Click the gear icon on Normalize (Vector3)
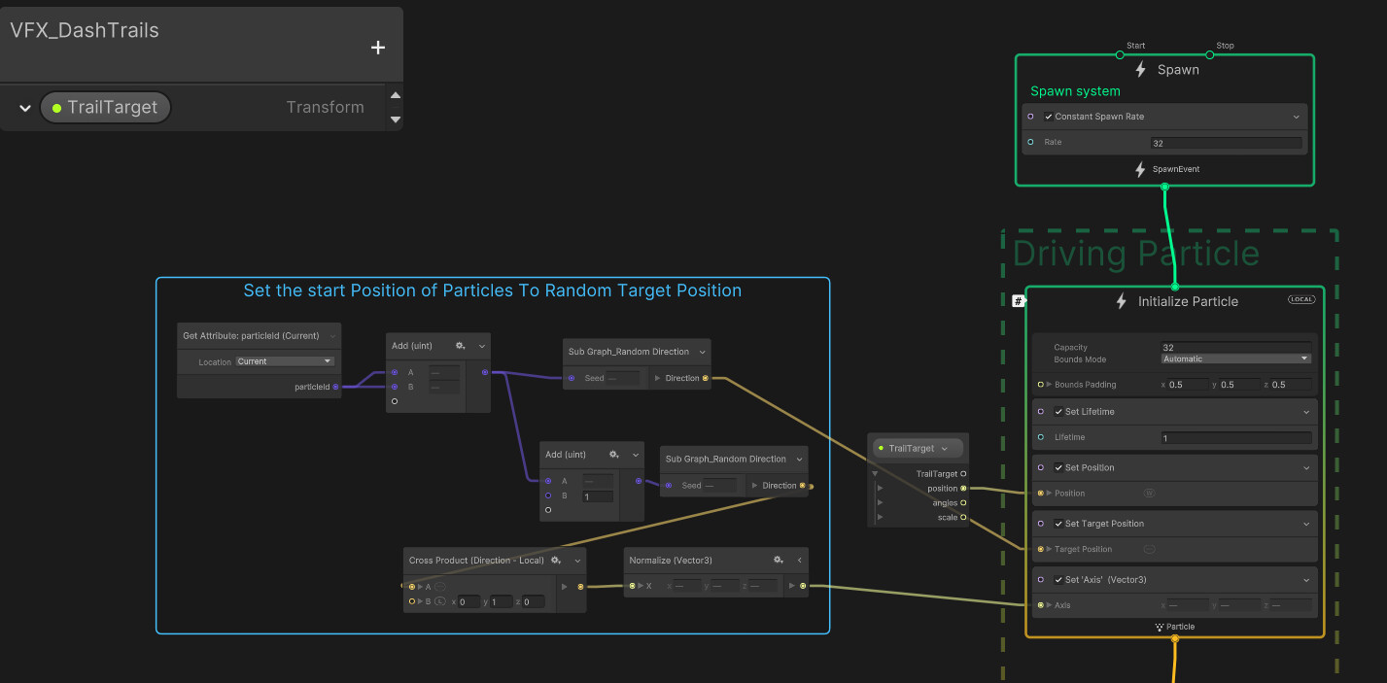The image size is (1387, 683). click(778, 560)
